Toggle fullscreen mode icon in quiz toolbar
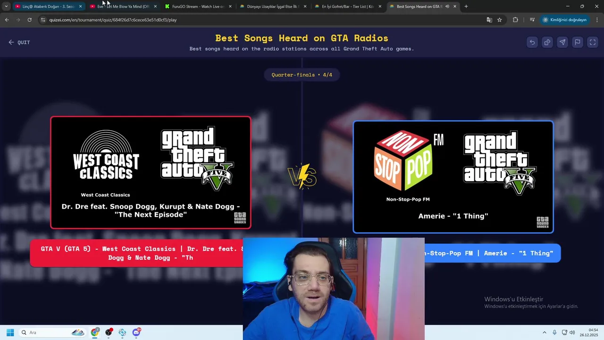The height and width of the screenshot is (340, 604). pos(593,42)
